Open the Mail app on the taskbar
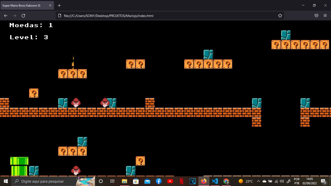 [x=147, y=181]
